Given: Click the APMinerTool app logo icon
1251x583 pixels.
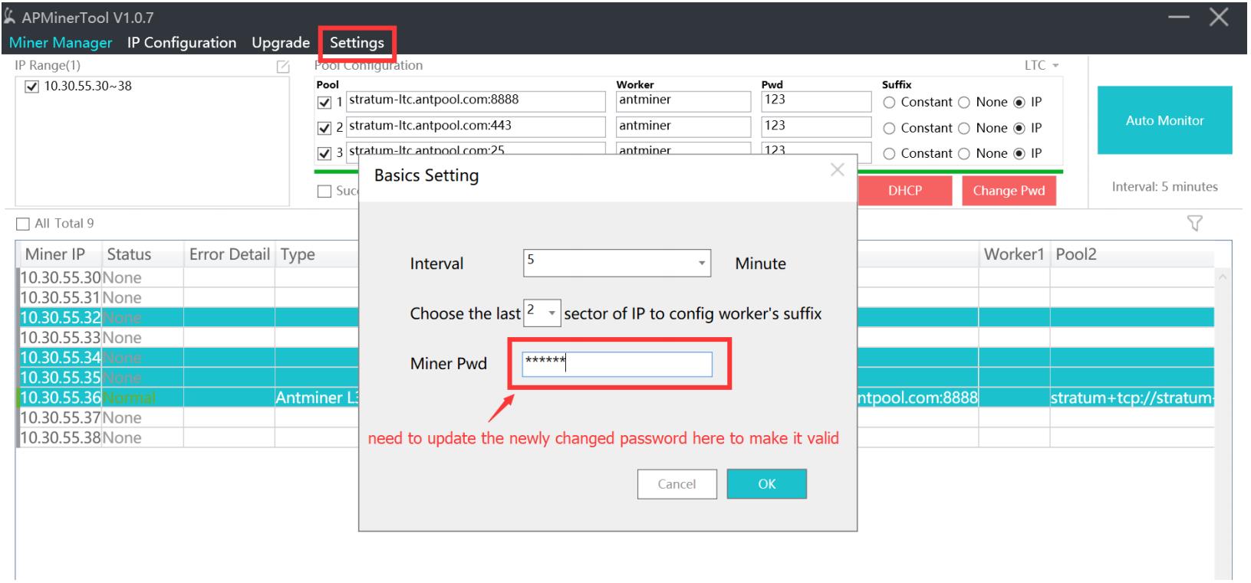Looking at the screenshot, I should 11,17.
